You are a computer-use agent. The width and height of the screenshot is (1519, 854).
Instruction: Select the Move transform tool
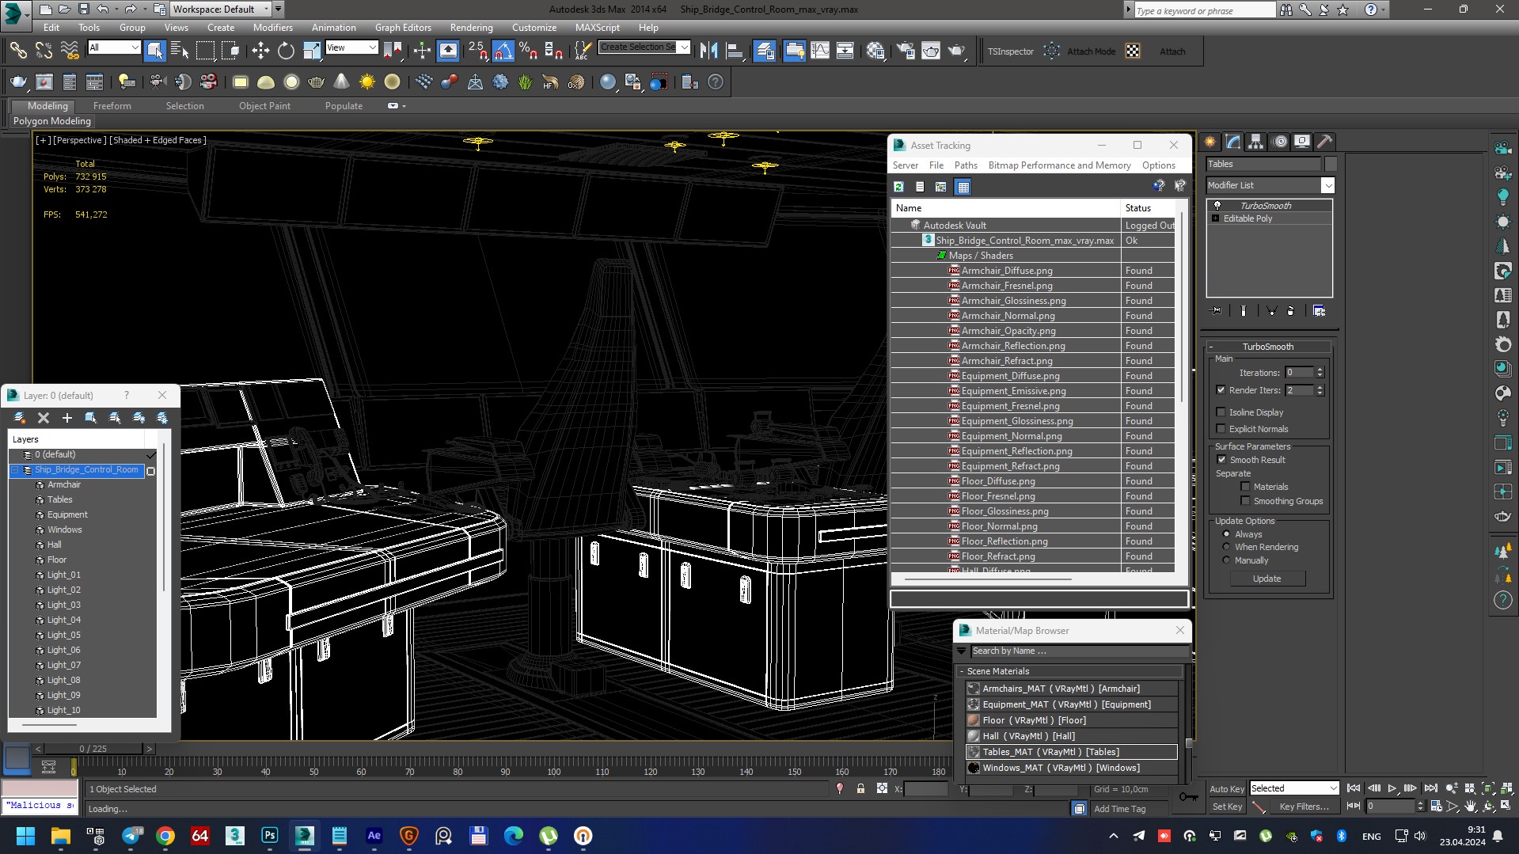pos(260,51)
